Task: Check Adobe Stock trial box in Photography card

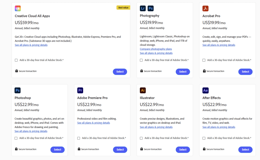Action: pyautogui.click(x=141, y=60)
